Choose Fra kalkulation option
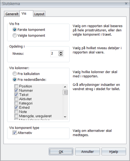 pyautogui.click(x=15, y=74)
